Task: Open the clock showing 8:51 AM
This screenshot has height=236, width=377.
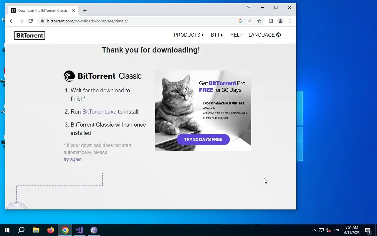Action: point(352,230)
